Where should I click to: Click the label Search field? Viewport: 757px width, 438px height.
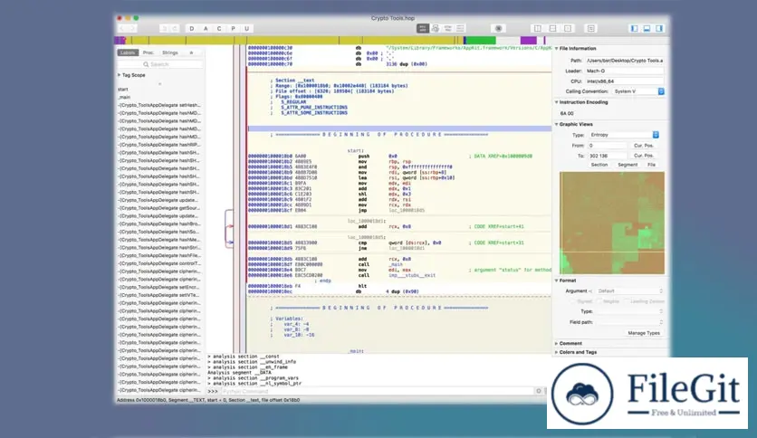(159, 64)
